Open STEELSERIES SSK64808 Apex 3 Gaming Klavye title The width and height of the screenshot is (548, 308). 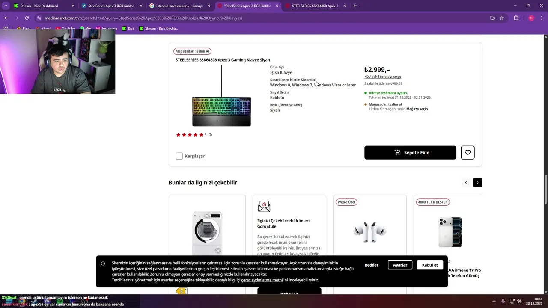223,60
